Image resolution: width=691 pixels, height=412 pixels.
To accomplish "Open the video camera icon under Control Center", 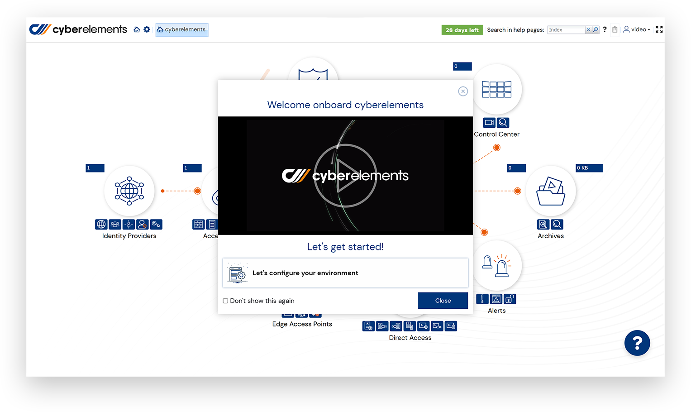I will click(x=489, y=122).
